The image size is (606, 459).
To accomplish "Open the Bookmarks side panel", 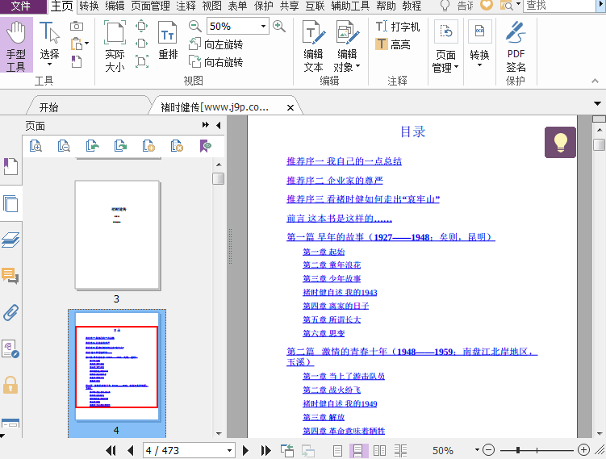I will tap(10, 166).
